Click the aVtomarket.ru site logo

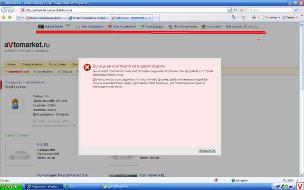click(x=27, y=45)
